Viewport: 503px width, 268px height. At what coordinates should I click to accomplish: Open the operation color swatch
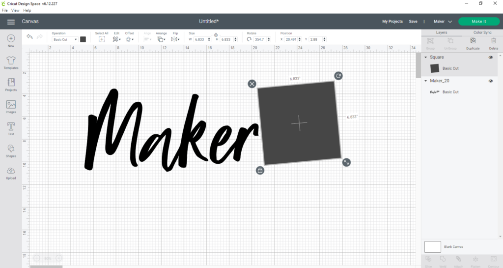tap(83, 39)
